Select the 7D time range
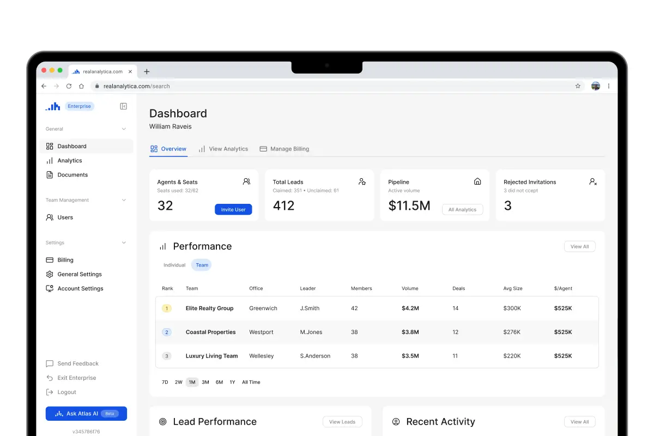Screen dimensions: 654x436 [165, 382]
